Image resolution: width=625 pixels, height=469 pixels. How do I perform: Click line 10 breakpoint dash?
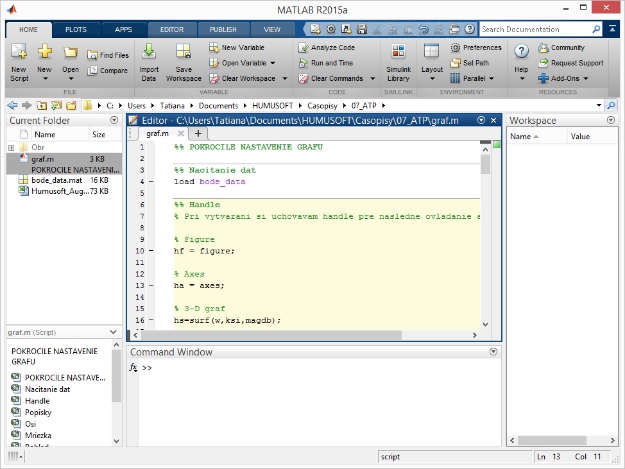tap(151, 251)
